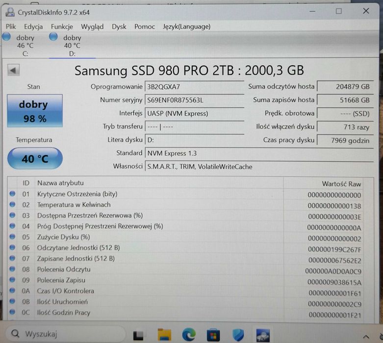Image resolution: width=383 pixels, height=343 pixels.
Task: Click status dot of Zużycie Dysku row
Action: [12, 237]
